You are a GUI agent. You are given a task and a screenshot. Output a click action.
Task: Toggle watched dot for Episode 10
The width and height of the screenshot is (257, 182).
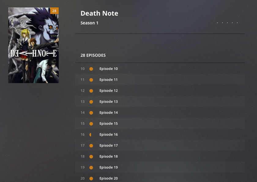tap(91, 69)
